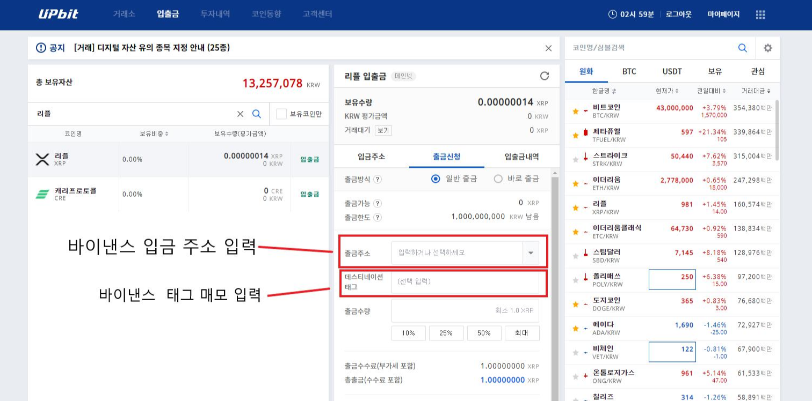The height and width of the screenshot is (401, 812).
Task: Click the 출금수량 input field
Action: click(x=465, y=310)
